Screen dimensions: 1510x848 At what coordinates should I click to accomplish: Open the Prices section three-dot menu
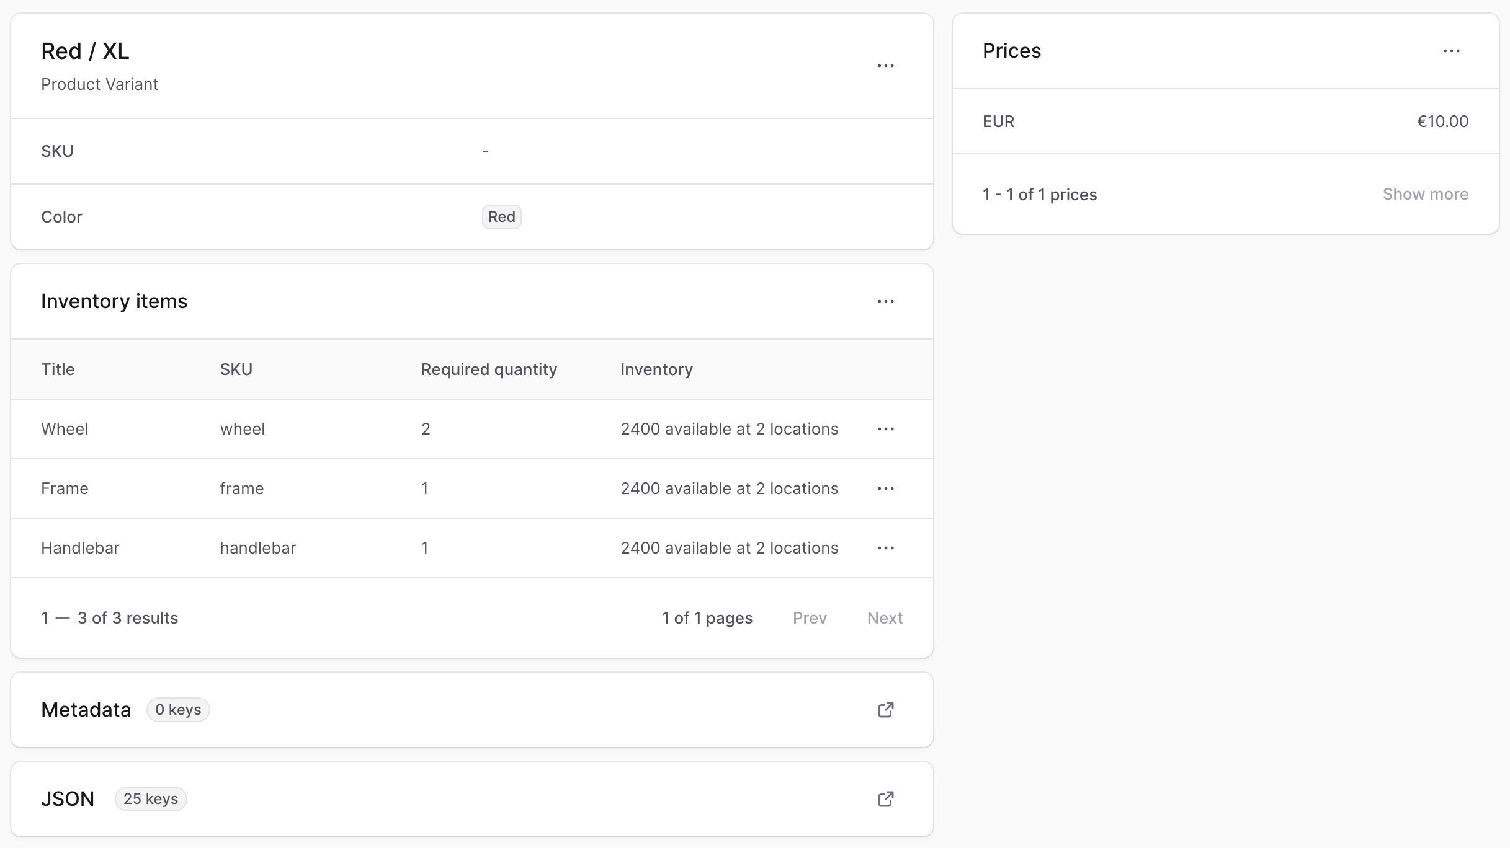pos(1451,51)
